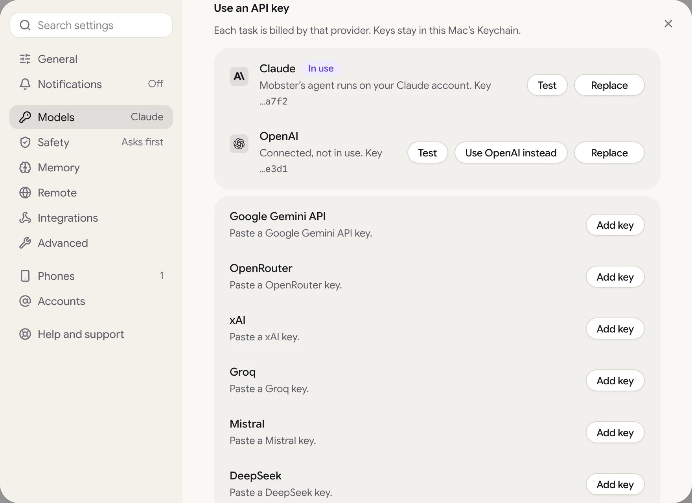Click the Help and support lifebuoy icon
692x503 pixels.
coord(25,334)
